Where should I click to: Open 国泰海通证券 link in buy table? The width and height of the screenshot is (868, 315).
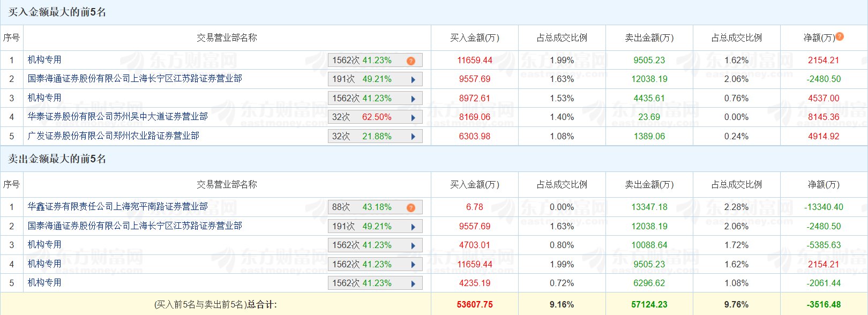134,78
